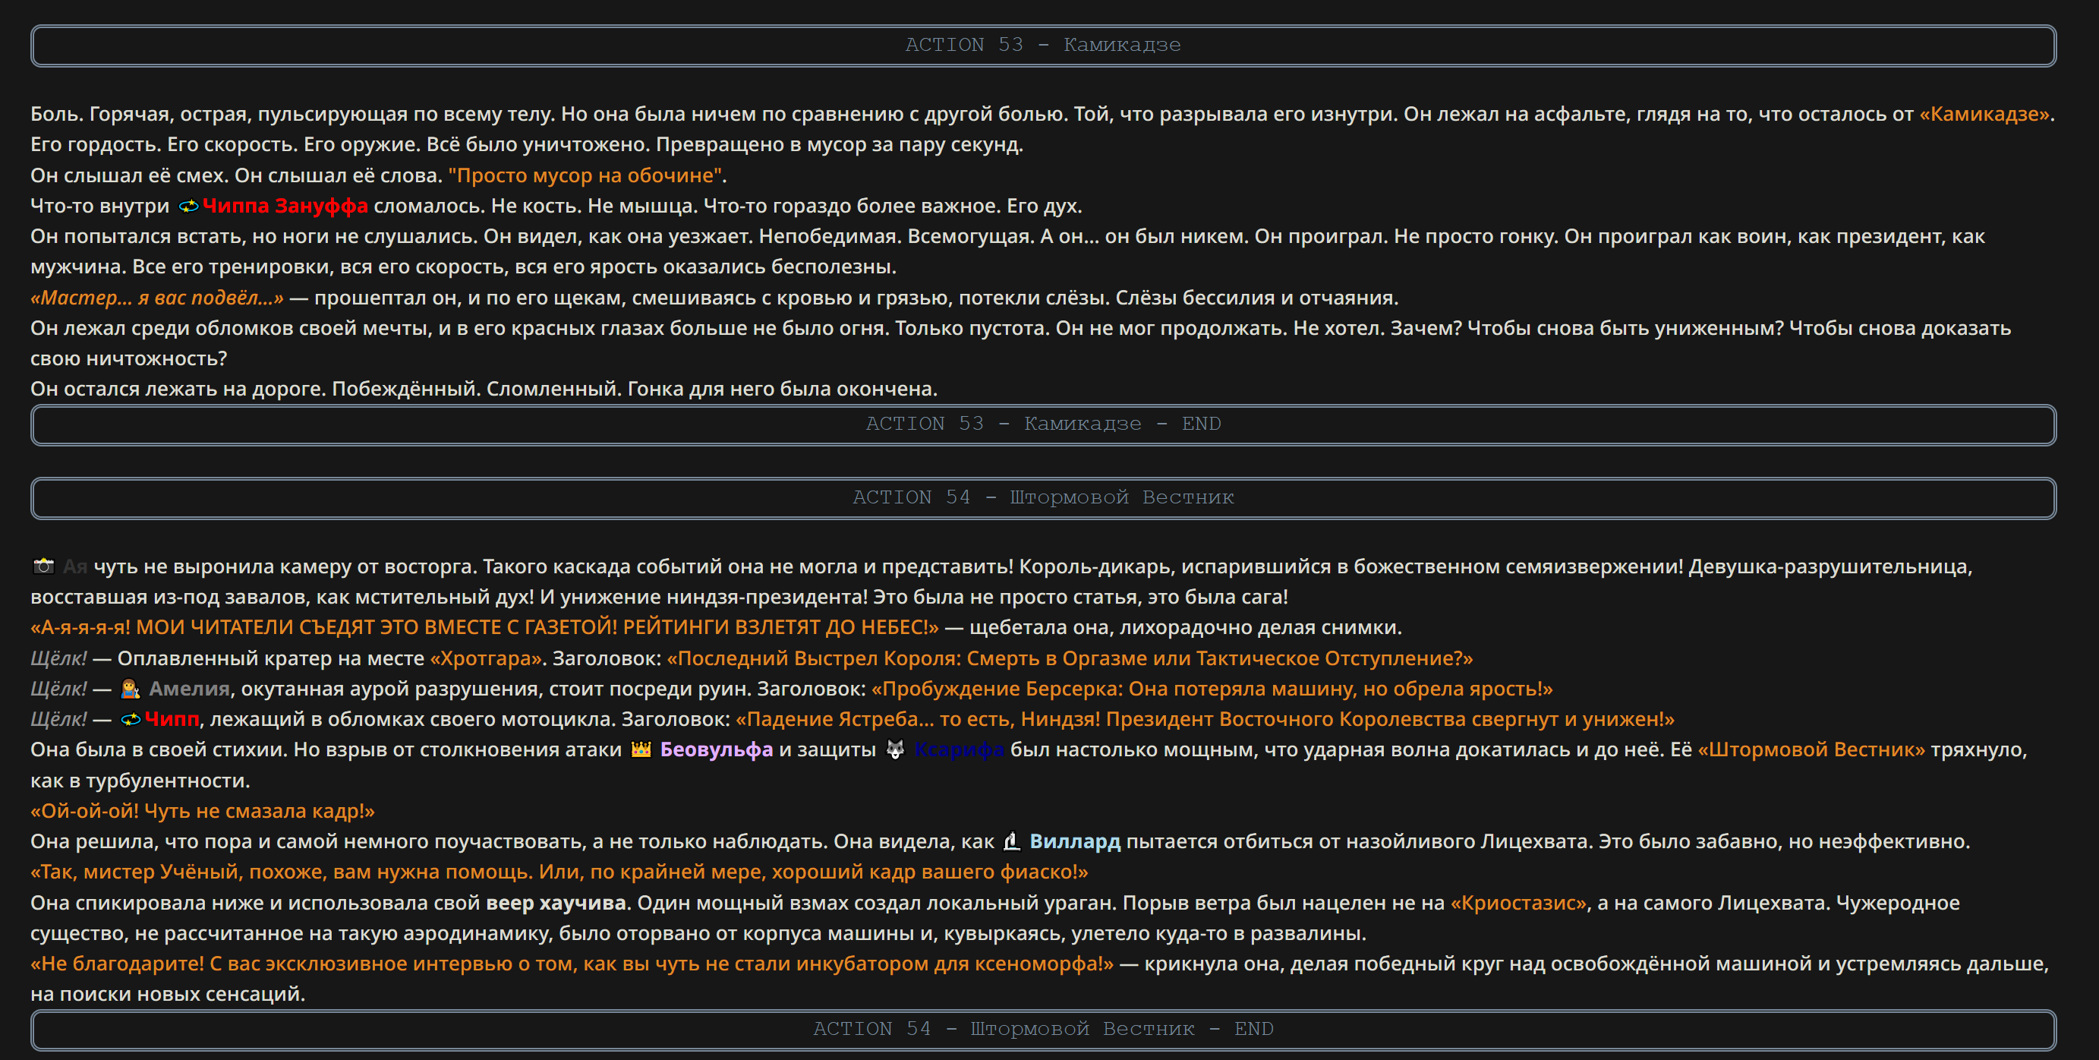Select the ACTION 53 – Камикадзе – END box
The height and width of the screenshot is (1060, 2099).
tap(1043, 424)
